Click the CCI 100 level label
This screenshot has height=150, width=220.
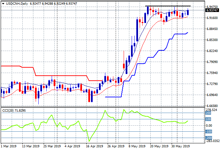click(x=208, y=119)
